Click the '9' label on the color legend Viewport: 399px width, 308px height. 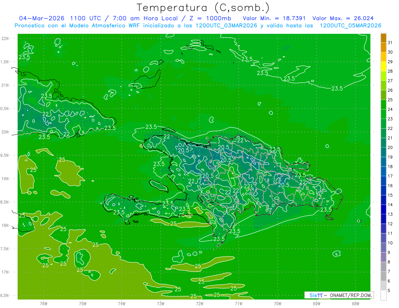389,253
